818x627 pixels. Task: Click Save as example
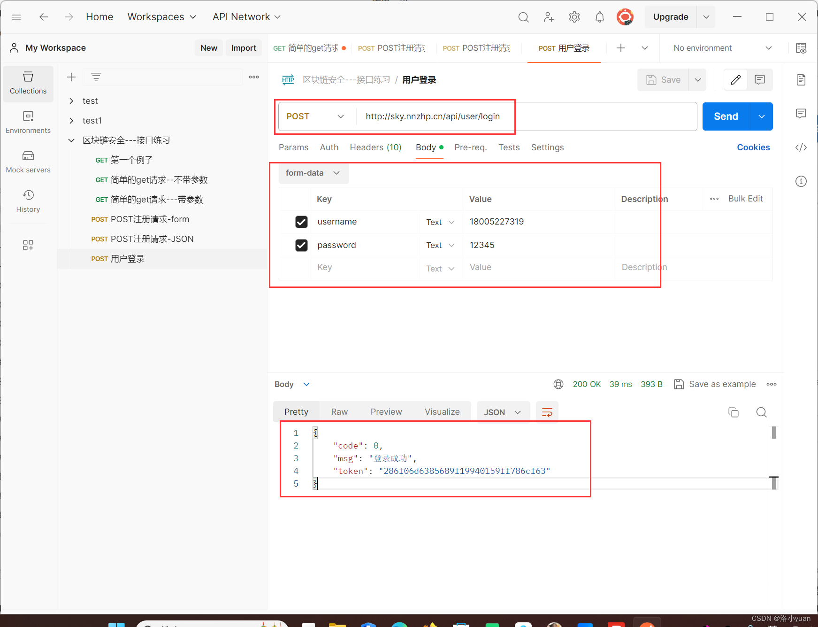715,384
